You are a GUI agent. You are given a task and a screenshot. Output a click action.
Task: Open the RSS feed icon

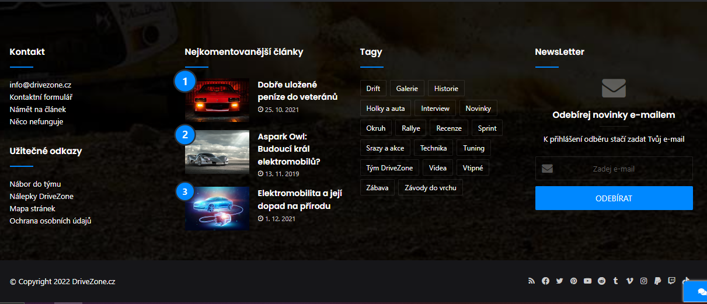pyautogui.click(x=531, y=281)
